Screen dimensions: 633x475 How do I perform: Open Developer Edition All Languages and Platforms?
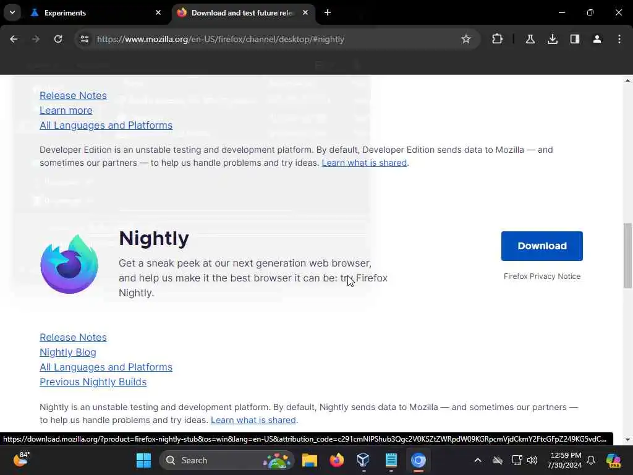tap(106, 125)
